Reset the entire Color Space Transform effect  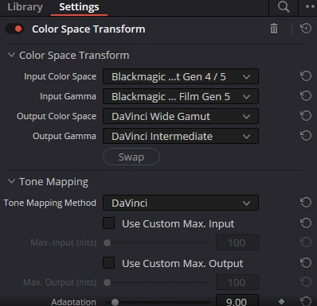point(306,29)
